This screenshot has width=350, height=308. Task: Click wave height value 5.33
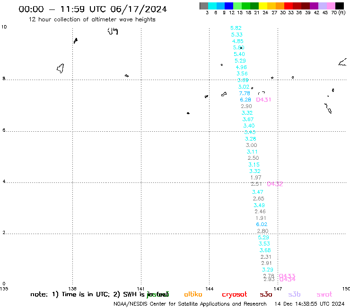pyautogui.click(x=237, y=35)
